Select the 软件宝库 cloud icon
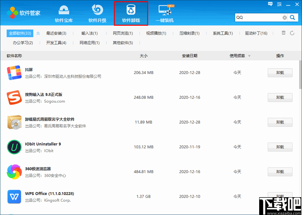This screenshot has width=302, height=215. pyautogui.click(x=64, y=10)
